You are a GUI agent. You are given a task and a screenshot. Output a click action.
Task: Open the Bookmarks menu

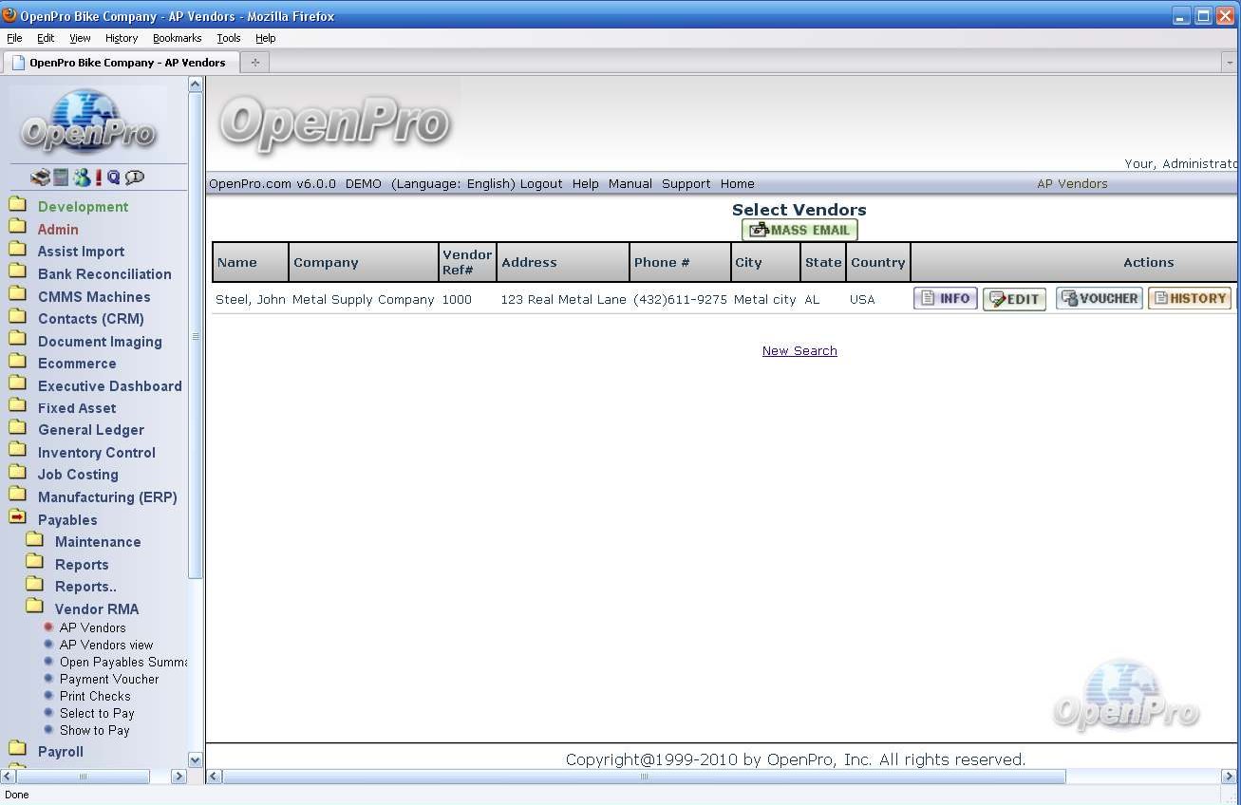(177, 38)
